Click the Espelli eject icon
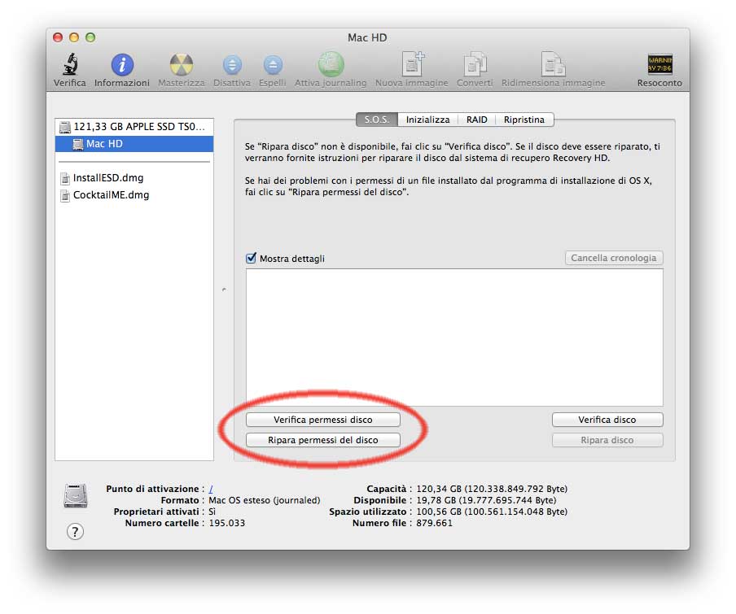The width and height of the screenshot is (736, 614). [272, 65]
